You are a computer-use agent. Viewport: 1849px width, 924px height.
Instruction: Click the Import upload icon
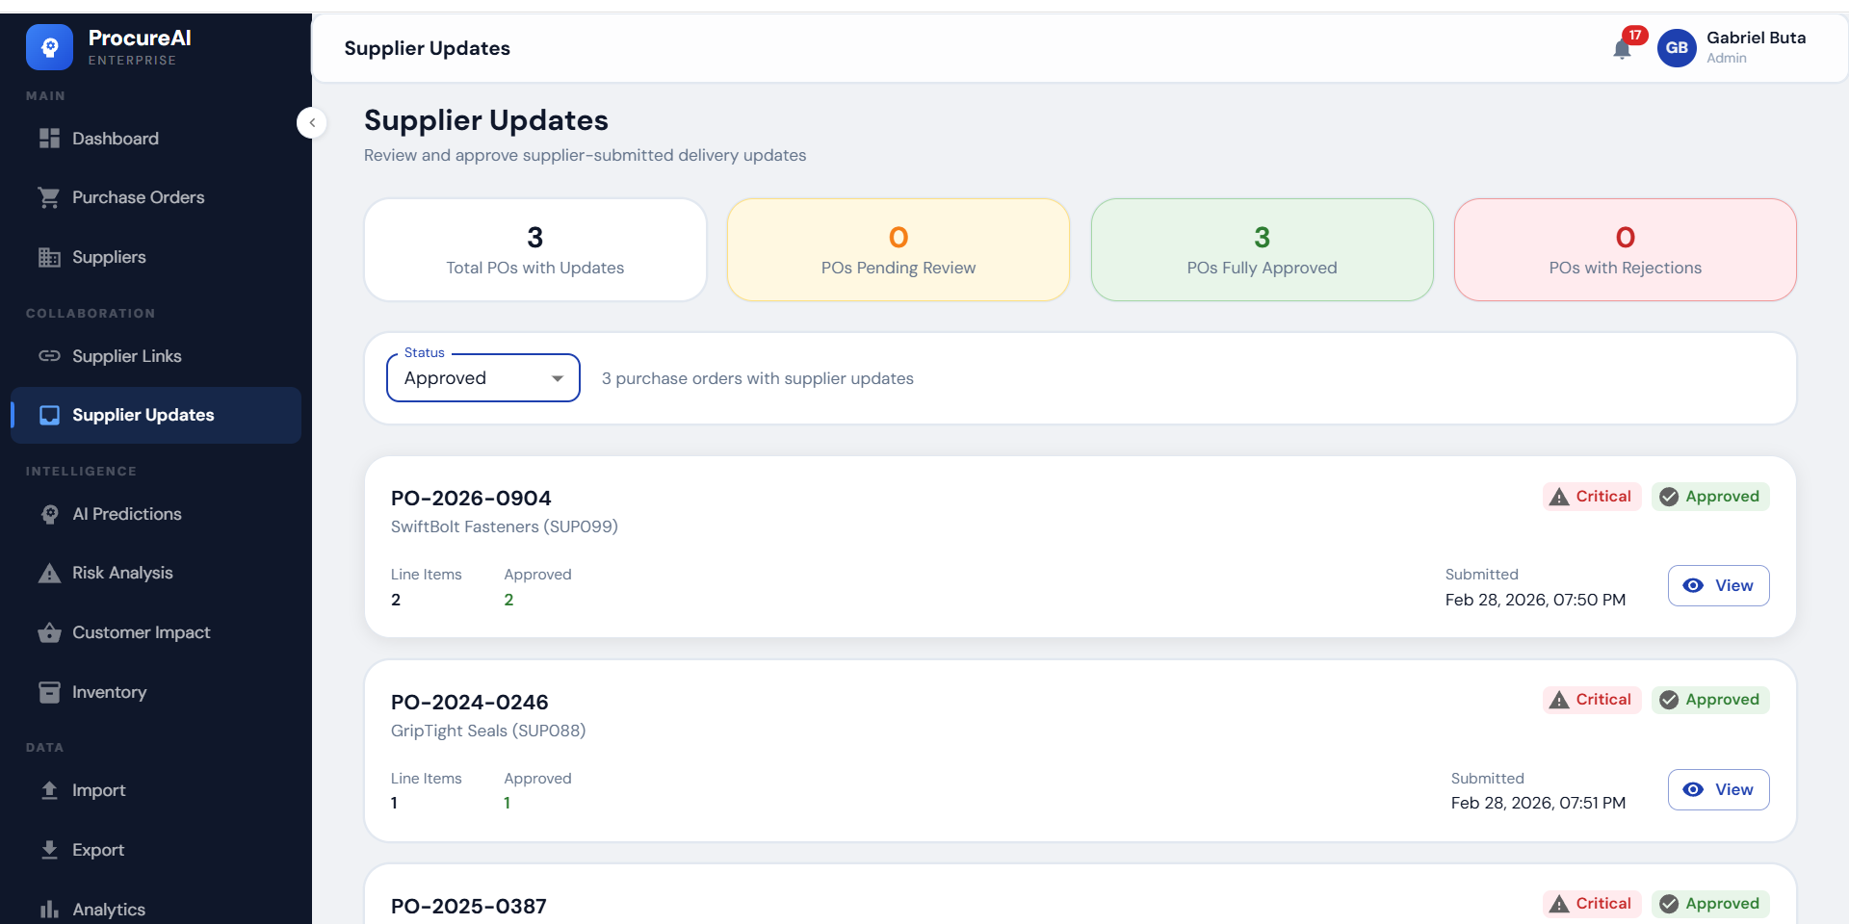pos(49,790)
